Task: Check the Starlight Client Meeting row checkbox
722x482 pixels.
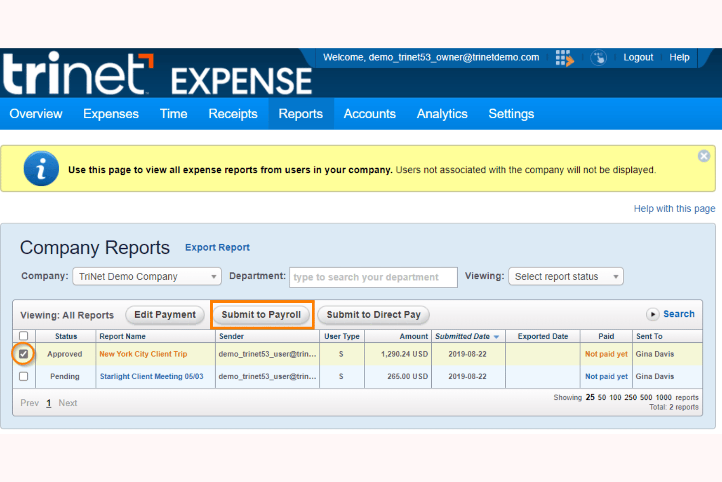Action: click(23, 377)
